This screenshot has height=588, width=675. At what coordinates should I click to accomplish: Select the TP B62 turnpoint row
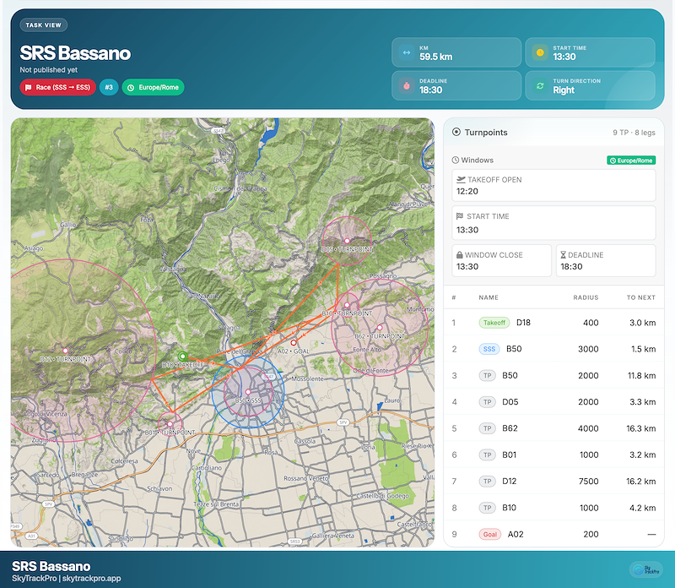(553, 428)
